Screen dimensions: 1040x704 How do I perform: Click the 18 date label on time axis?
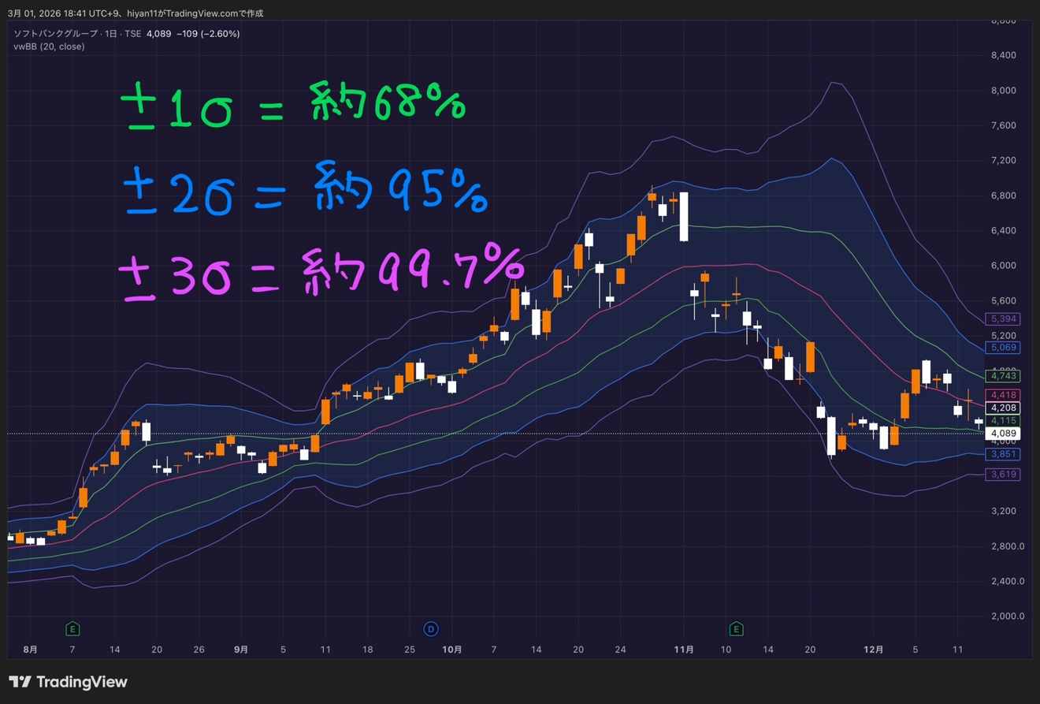[x=368, y=650]
